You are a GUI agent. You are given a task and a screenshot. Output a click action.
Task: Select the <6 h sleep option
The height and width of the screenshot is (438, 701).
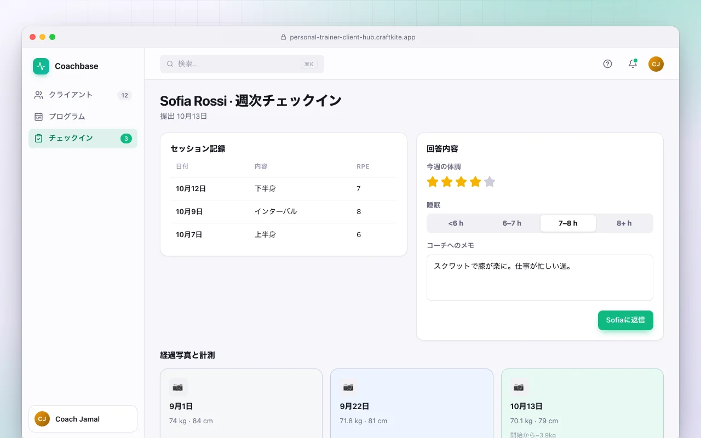(456, 223)
